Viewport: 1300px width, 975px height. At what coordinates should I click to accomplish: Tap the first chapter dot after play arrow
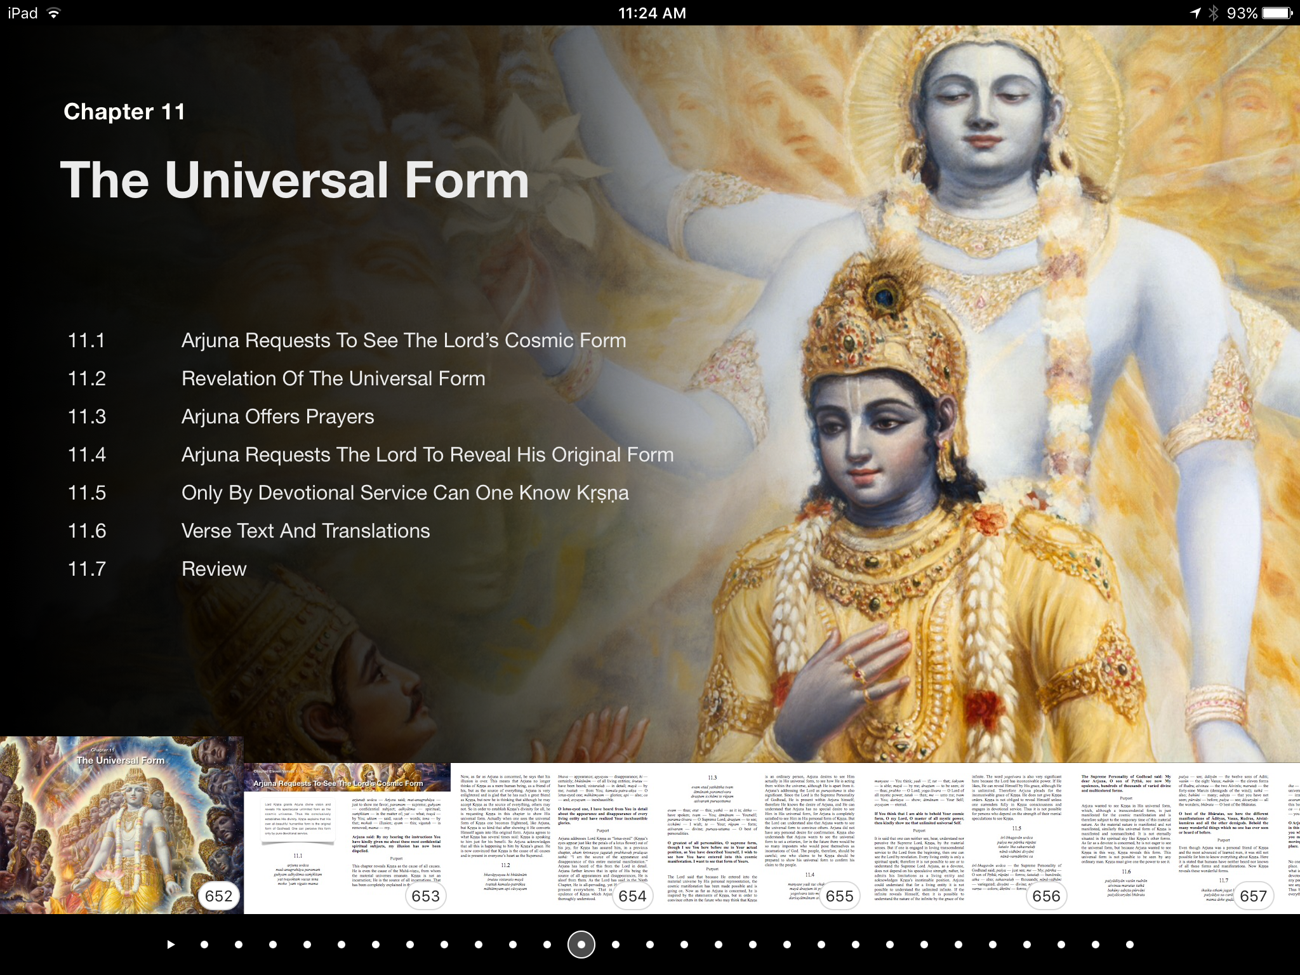click(x=204, y=945)
